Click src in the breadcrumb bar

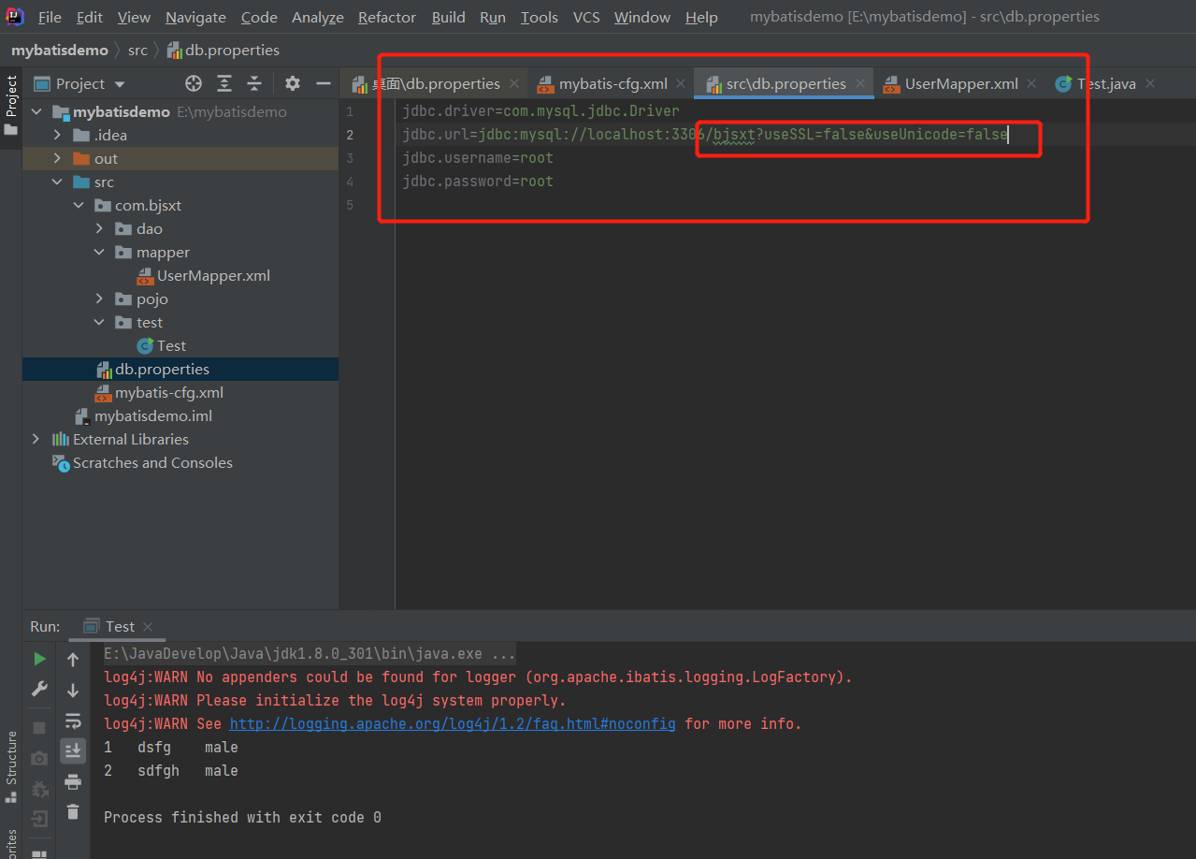(x=137, y=50)
